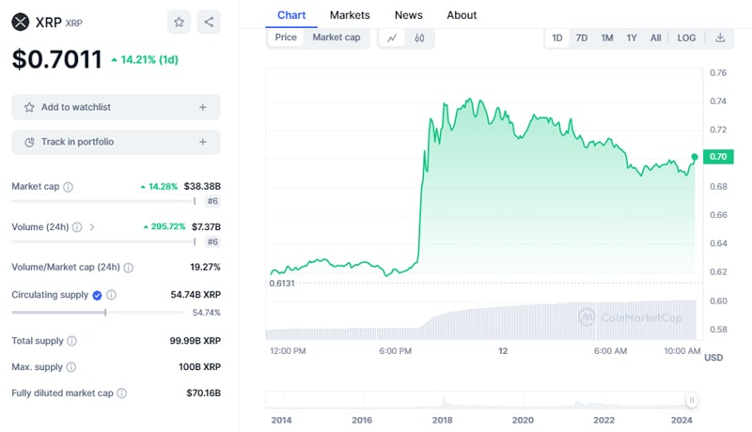
Task: Grab the timeline range handle near 2024
Action: point(692,400)
